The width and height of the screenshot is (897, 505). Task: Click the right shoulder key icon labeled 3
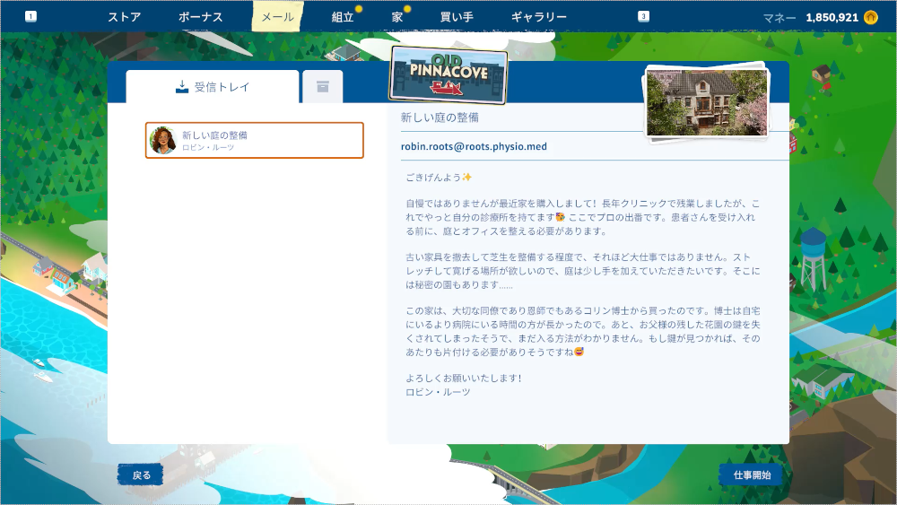pos(643,16)
